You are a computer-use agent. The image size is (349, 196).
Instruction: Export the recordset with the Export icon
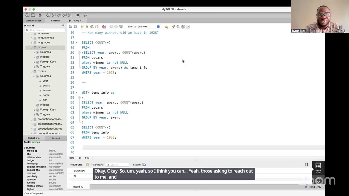tap(144, 165)
